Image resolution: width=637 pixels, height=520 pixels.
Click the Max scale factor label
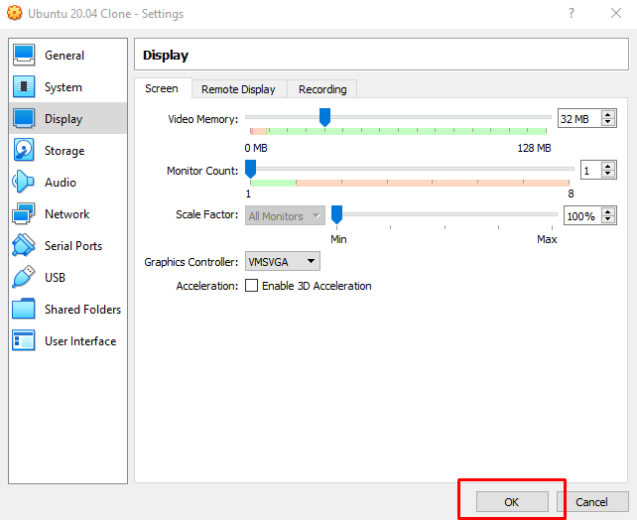(x=547, y=239)
